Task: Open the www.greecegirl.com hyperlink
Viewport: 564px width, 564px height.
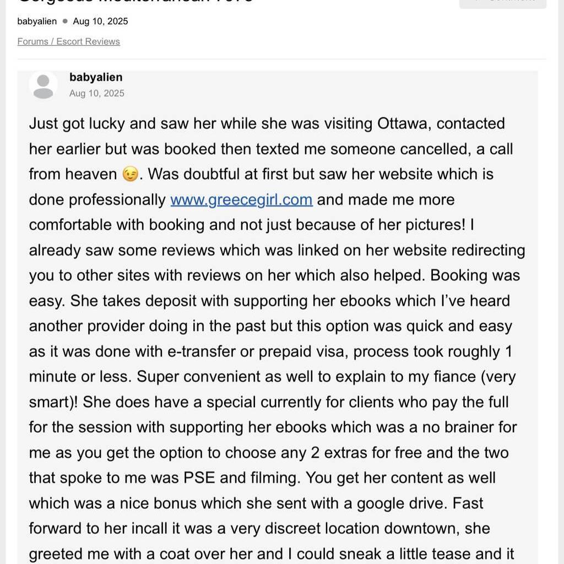Action: pyautogui.click(x=241, y=199)
